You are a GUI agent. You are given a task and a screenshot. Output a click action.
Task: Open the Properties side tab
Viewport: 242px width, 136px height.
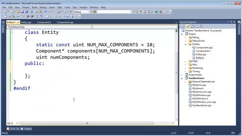click(x=239, y=28)
